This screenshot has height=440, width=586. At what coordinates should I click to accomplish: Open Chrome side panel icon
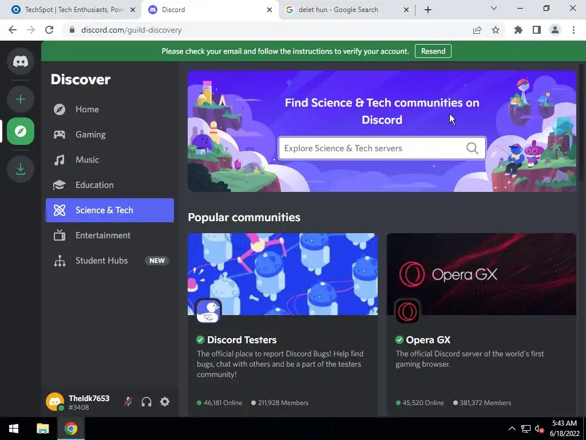click(x=537, y=30)
